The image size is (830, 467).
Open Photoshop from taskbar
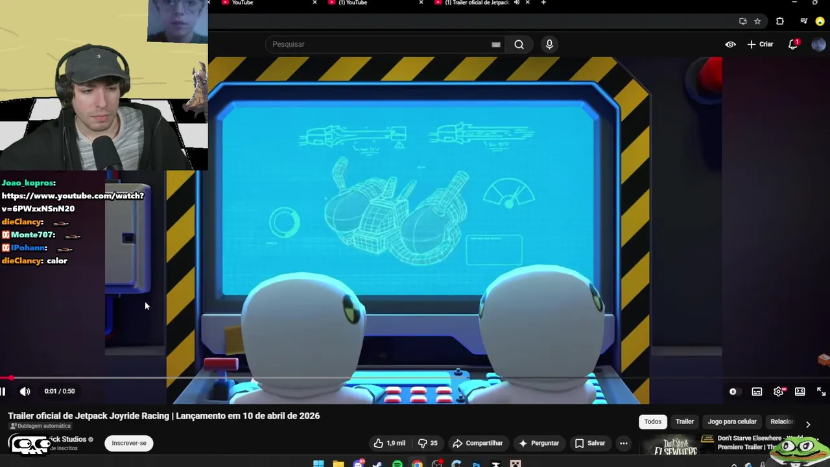pos(476,464)
